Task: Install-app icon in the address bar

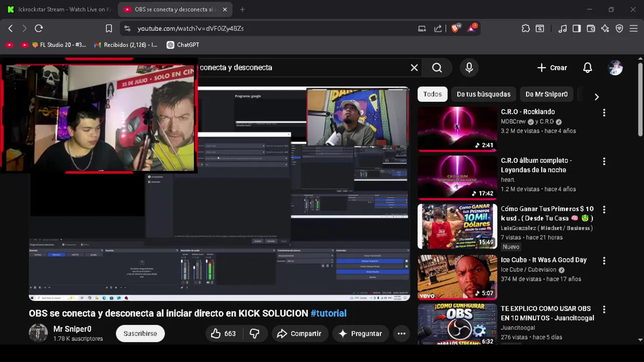Action: [422, 29]
